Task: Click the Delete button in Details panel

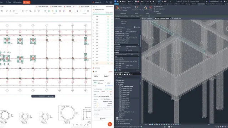Action: tap(103, 119)
